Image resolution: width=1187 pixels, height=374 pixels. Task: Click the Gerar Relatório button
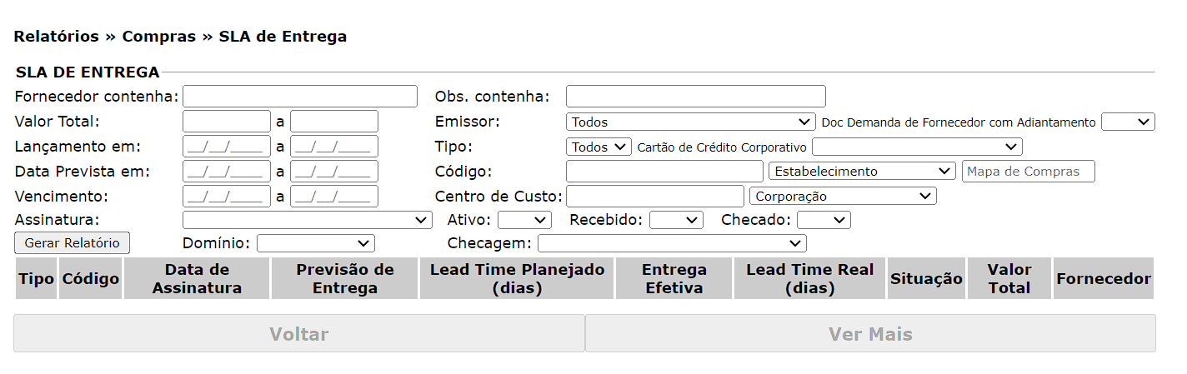(x=72, y=243)
